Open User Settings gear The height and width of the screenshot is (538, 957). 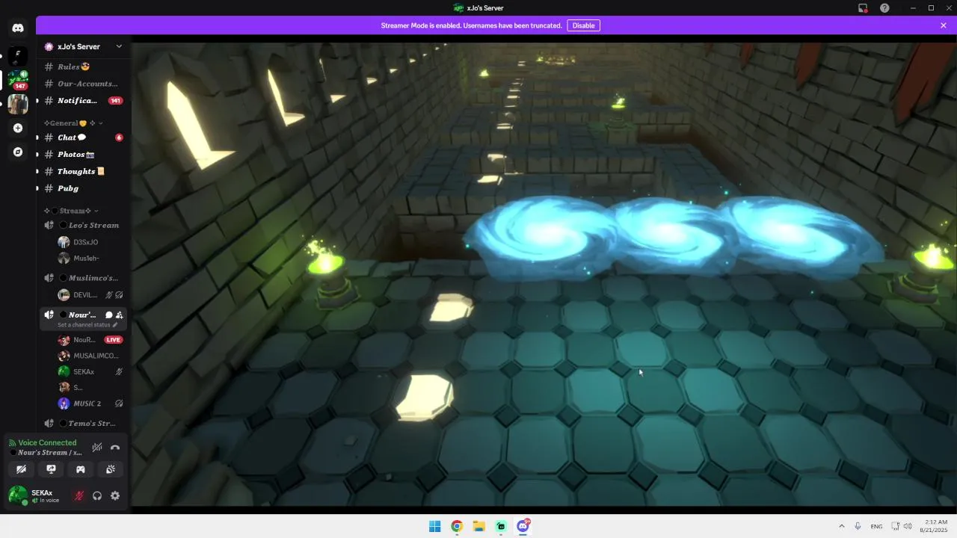(115, 495)
